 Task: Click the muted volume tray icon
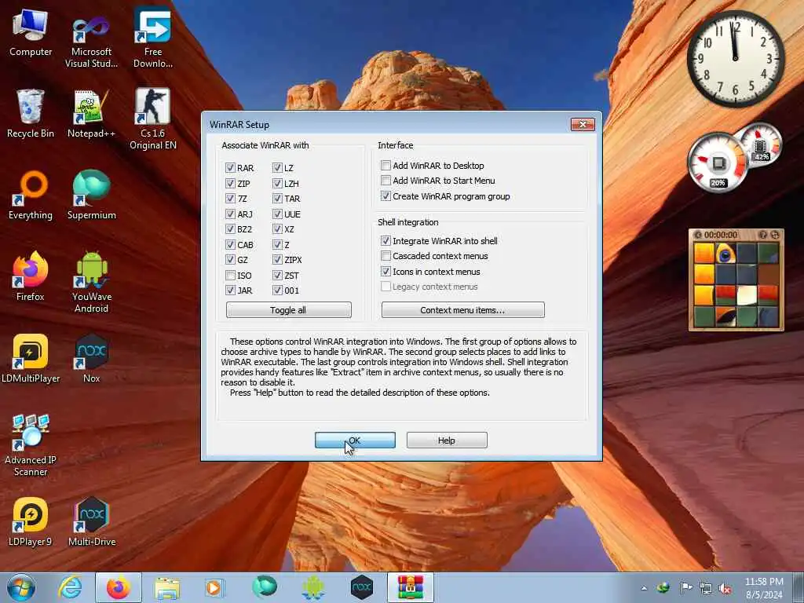(x=725, y=588)
